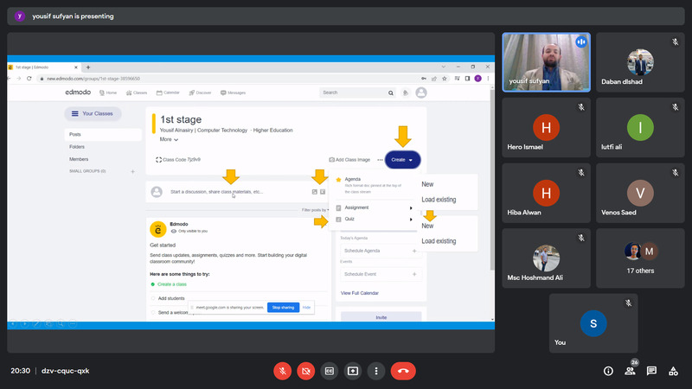Open the activities panel

coord(673,371)
